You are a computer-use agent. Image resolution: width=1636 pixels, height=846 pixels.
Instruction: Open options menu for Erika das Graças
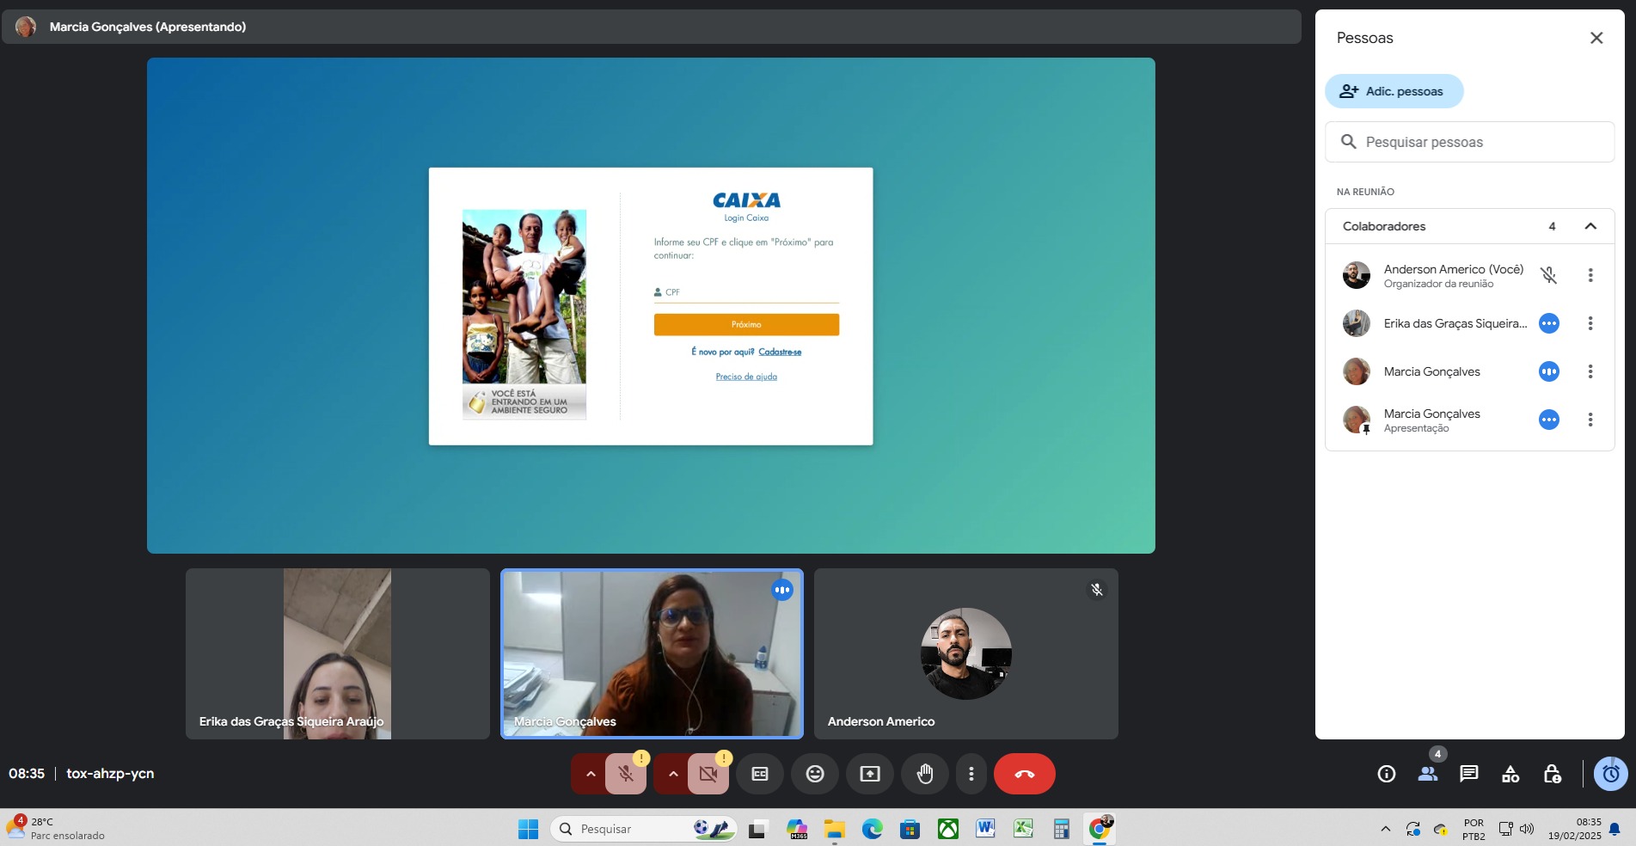1590,323
